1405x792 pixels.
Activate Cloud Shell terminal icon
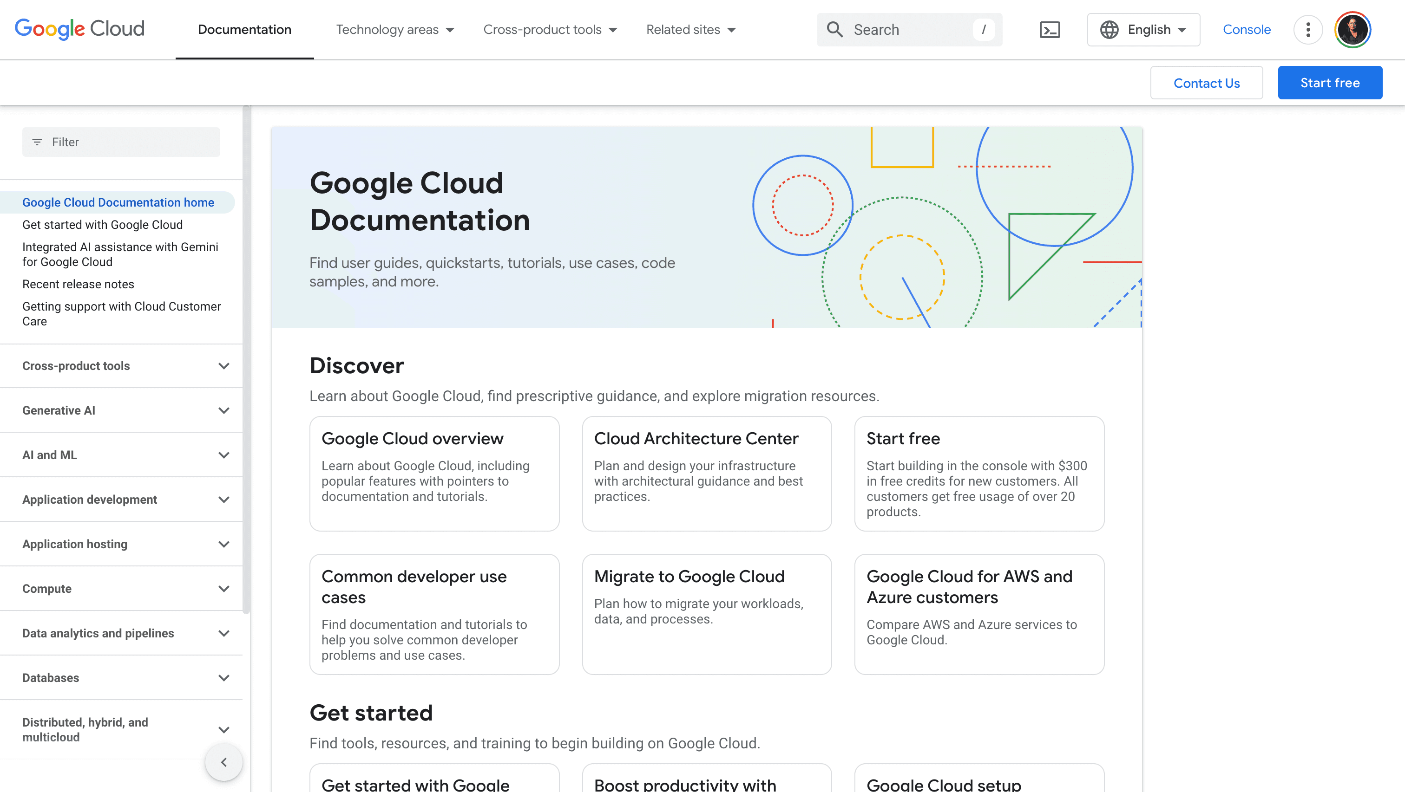[1050, 29]
